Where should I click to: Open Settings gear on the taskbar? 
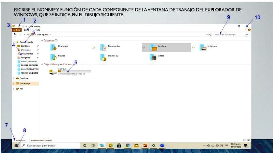[154, 145]
